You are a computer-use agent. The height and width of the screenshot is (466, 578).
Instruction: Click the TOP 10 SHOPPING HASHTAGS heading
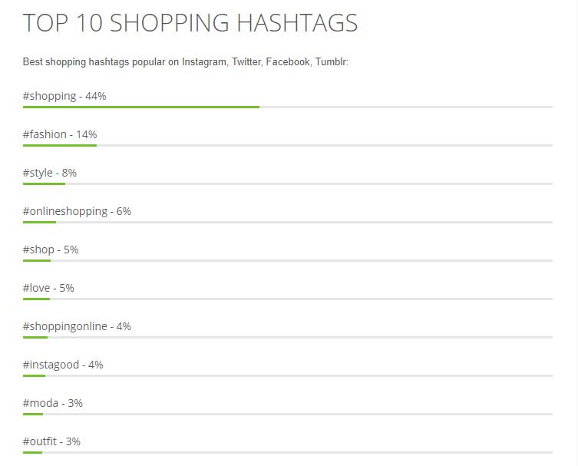(x=190, y=23)
